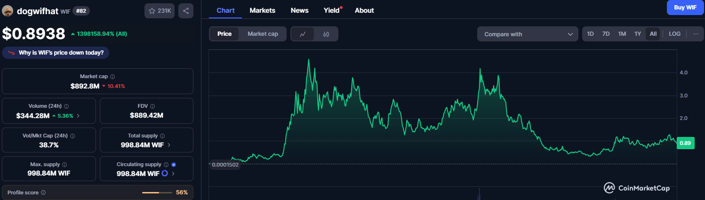The width and height of the screenshot is (705, 200).
Task: Click the $889.42M FDV value
Action: 146,115
